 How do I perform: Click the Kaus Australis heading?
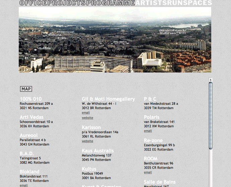pos(97,151)
